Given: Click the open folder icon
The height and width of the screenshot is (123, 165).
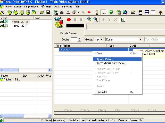Looking at the screenshot, I should (42, 13).
